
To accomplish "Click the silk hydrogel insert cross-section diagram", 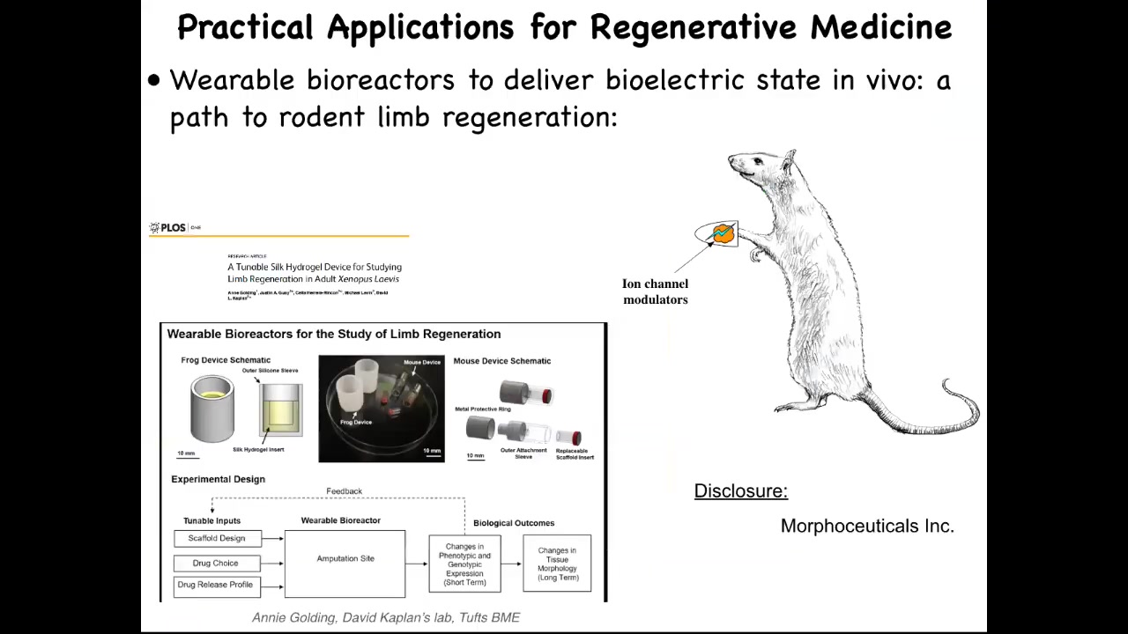I will point(281,410).
